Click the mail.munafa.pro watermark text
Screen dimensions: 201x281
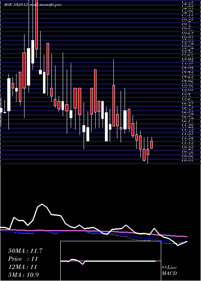pos(45,5)
